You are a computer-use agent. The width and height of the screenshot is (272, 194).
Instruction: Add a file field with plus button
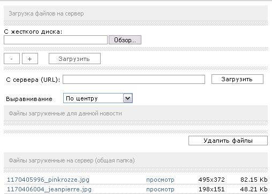(30, 59)
